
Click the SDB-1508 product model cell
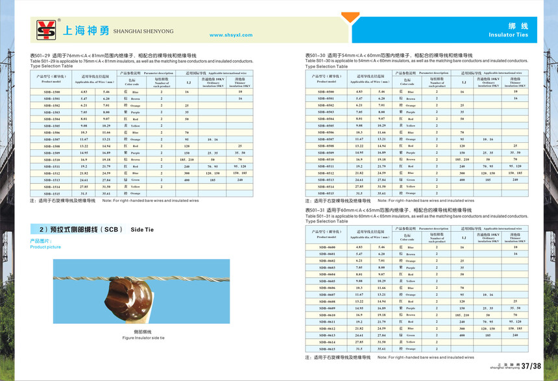(x=51, y=146)
